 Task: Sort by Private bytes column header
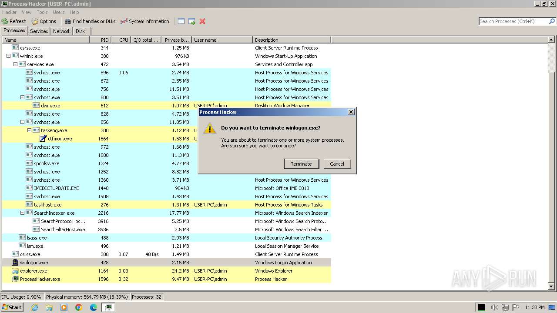tap(176, 40)
